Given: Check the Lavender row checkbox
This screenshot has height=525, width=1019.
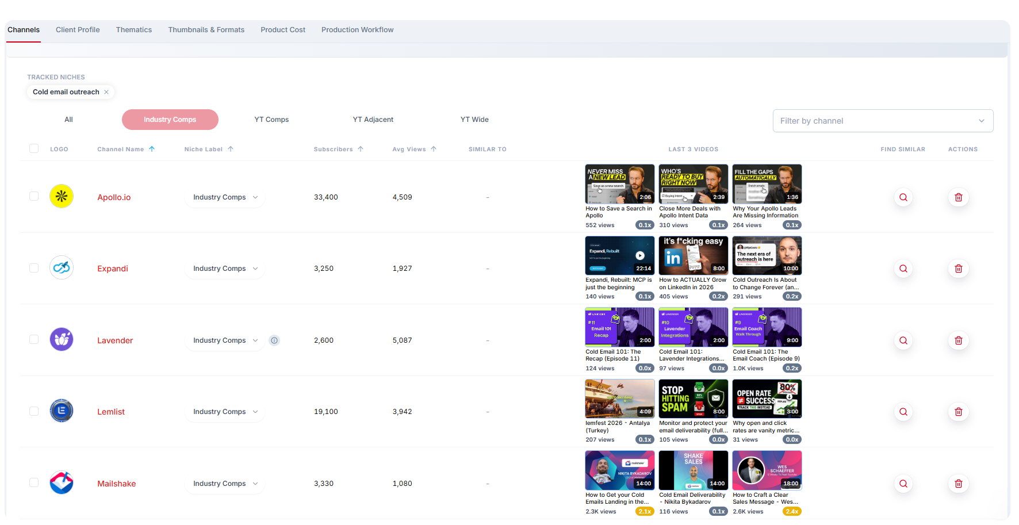Looking at the screenshot, I should [34, 339].
